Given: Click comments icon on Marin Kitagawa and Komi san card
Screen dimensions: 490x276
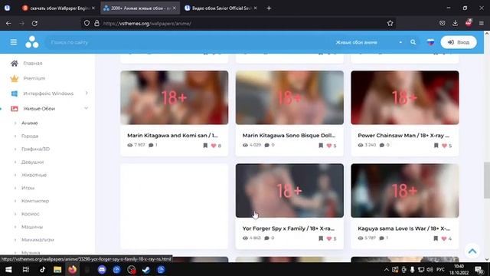Looking at the screenshot, I should point(152,145).
